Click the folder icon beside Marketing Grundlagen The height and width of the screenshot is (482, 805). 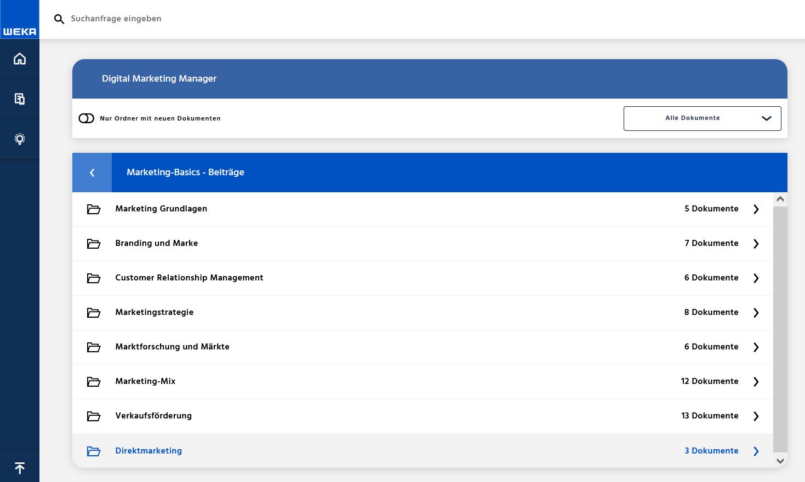click(94, 209)
